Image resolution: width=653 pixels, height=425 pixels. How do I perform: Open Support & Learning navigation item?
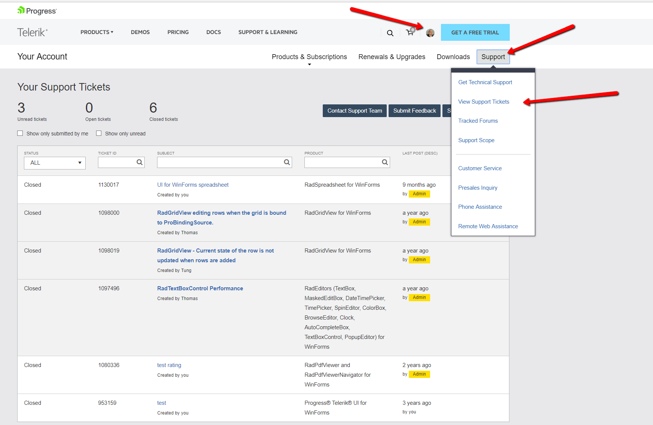pyautogui.click(x=268, y=32)
